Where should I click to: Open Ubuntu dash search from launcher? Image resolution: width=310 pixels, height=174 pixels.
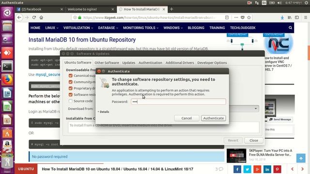[7, 13]
